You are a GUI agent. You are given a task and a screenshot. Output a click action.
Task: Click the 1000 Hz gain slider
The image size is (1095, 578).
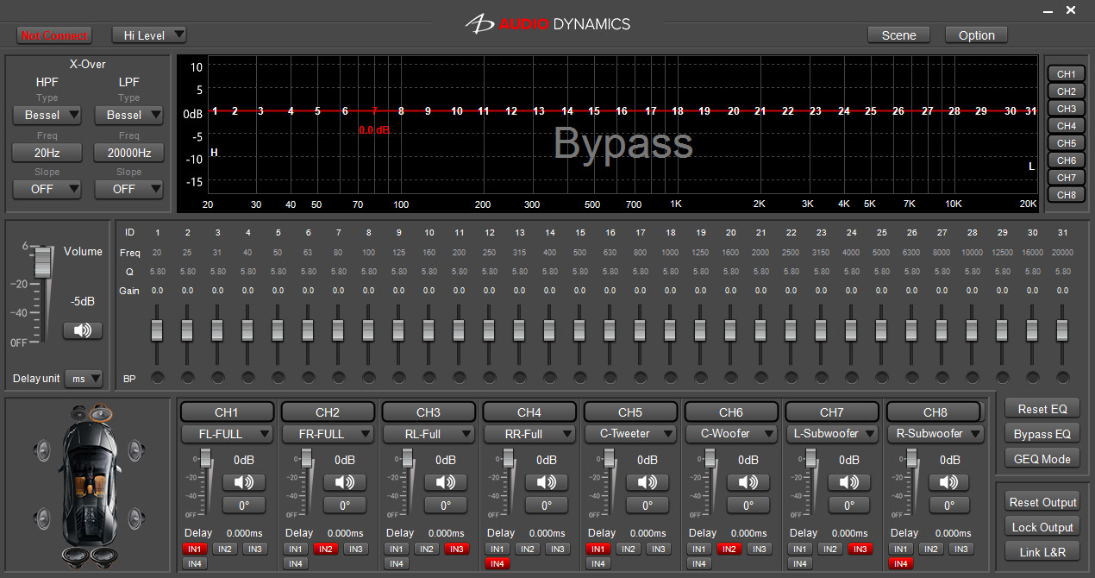[670, 330]
